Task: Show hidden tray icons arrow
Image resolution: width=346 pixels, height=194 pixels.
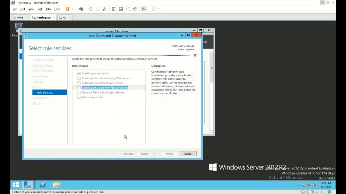Action: [298, 185]
